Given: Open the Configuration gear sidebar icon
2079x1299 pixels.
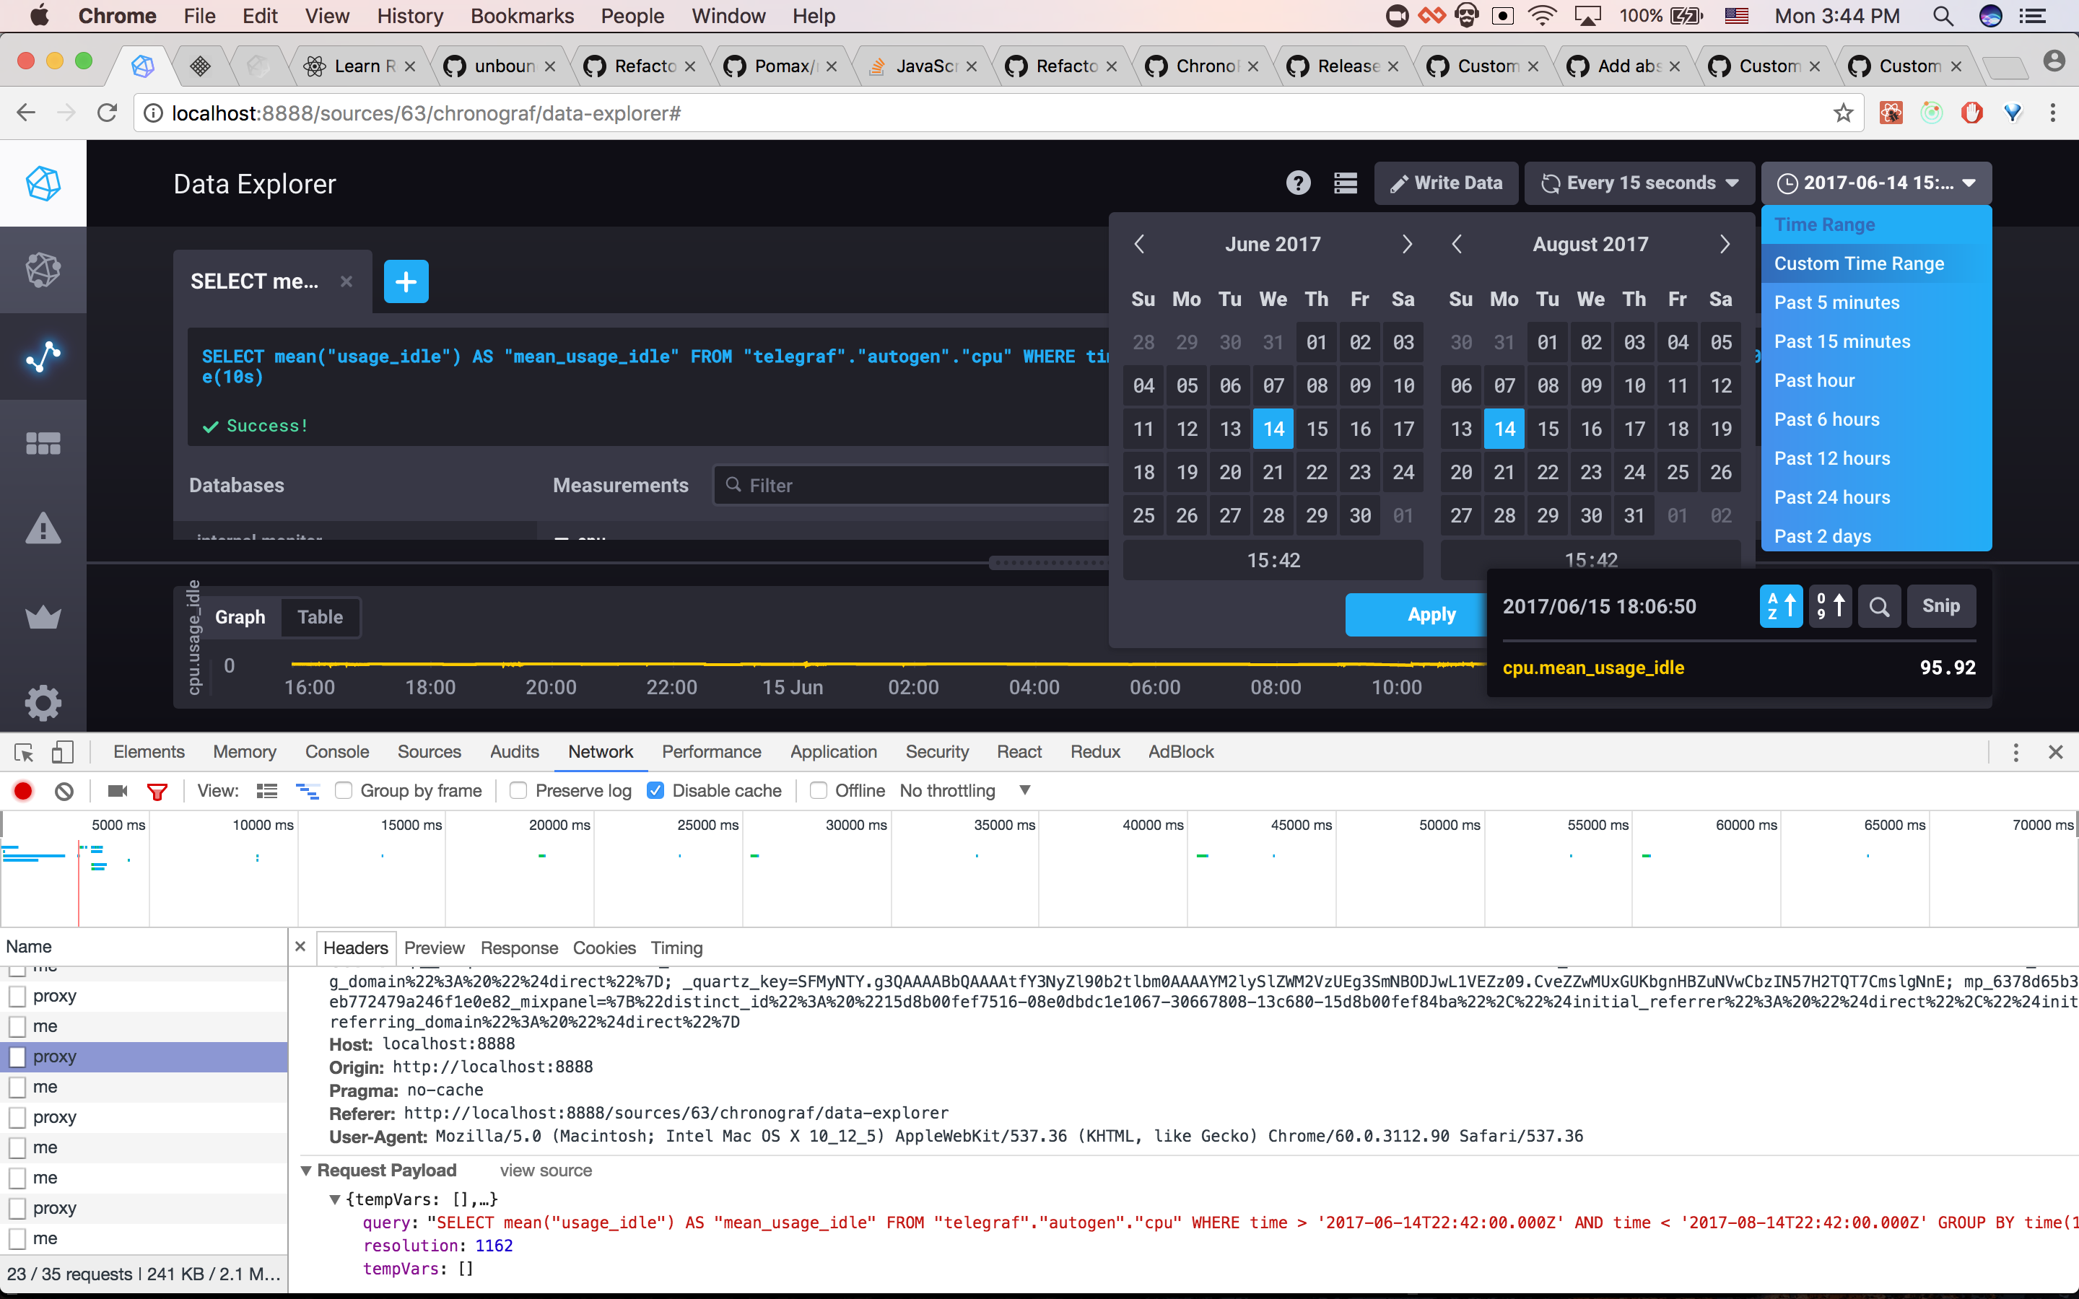Looking at the screenshot, I should point(43,704).
